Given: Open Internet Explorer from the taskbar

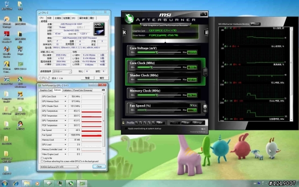Looking at the screenshot, I should [15, 184].
